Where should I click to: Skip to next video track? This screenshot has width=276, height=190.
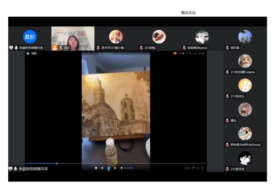click(x=115, y=168)
